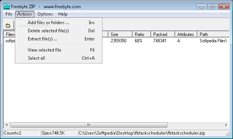Click the left scroll arrow
The image size is (233, 139).
(x=7, y=125)
